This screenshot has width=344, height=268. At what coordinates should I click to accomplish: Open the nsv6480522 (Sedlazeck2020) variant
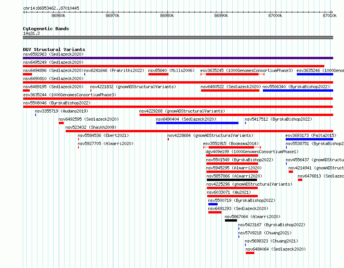pyautogui.click(x=231, y=87)
